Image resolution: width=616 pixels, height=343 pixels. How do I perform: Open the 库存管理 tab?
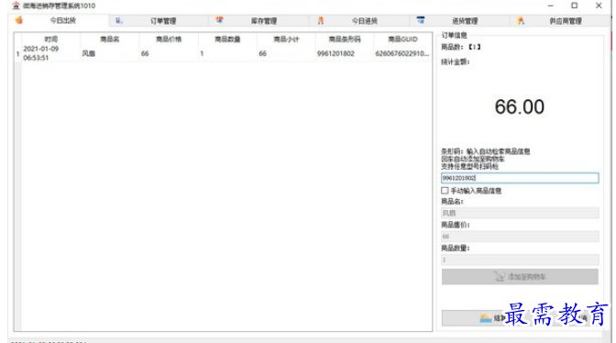coord(264,21)
